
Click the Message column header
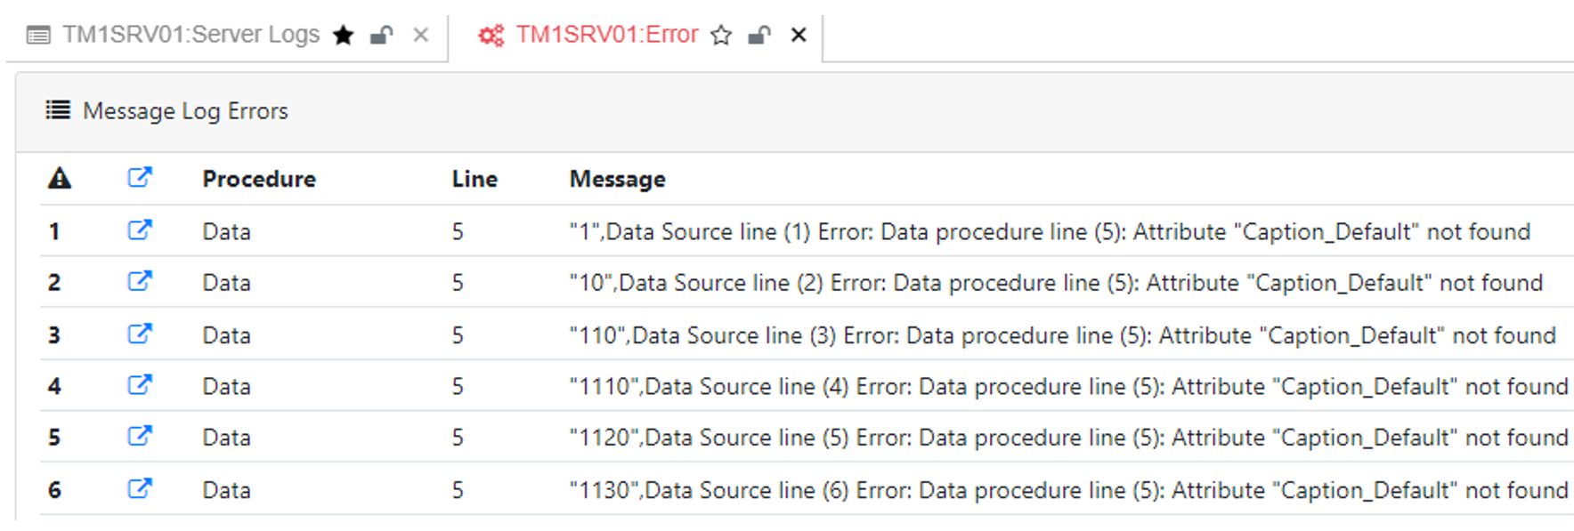pos(618,179)
